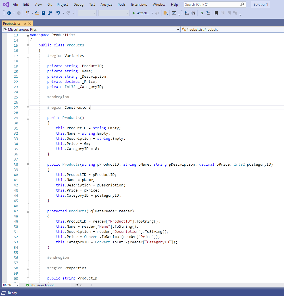The image size is (284, 296).
Task: Save the file with the Save icon
Action: [x=43, y=13]
